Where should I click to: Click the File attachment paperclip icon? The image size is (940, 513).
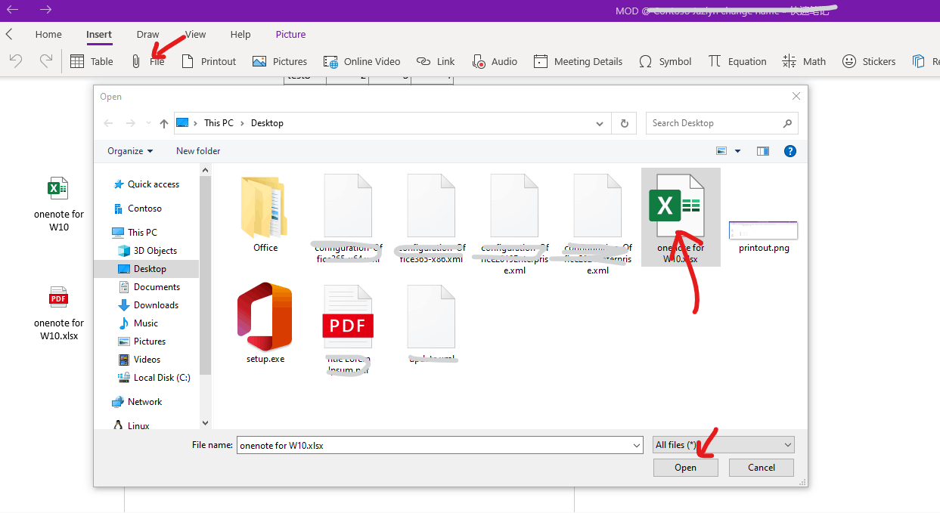[136, 61]
